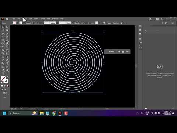Click the Transform link in control bar
177x133 pixels.
pos(116,23)
